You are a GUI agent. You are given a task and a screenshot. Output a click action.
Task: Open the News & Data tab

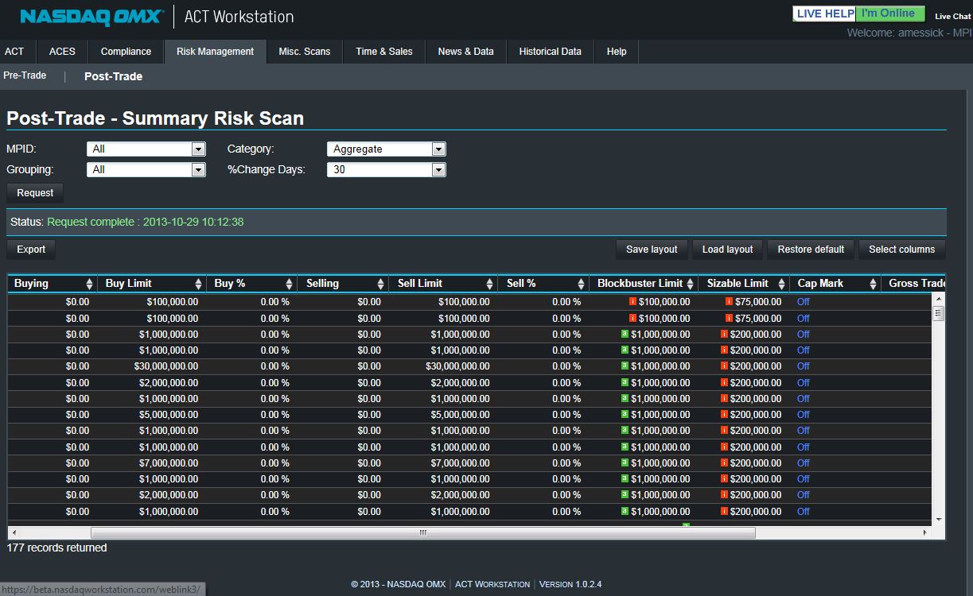(x=465, y=52)
